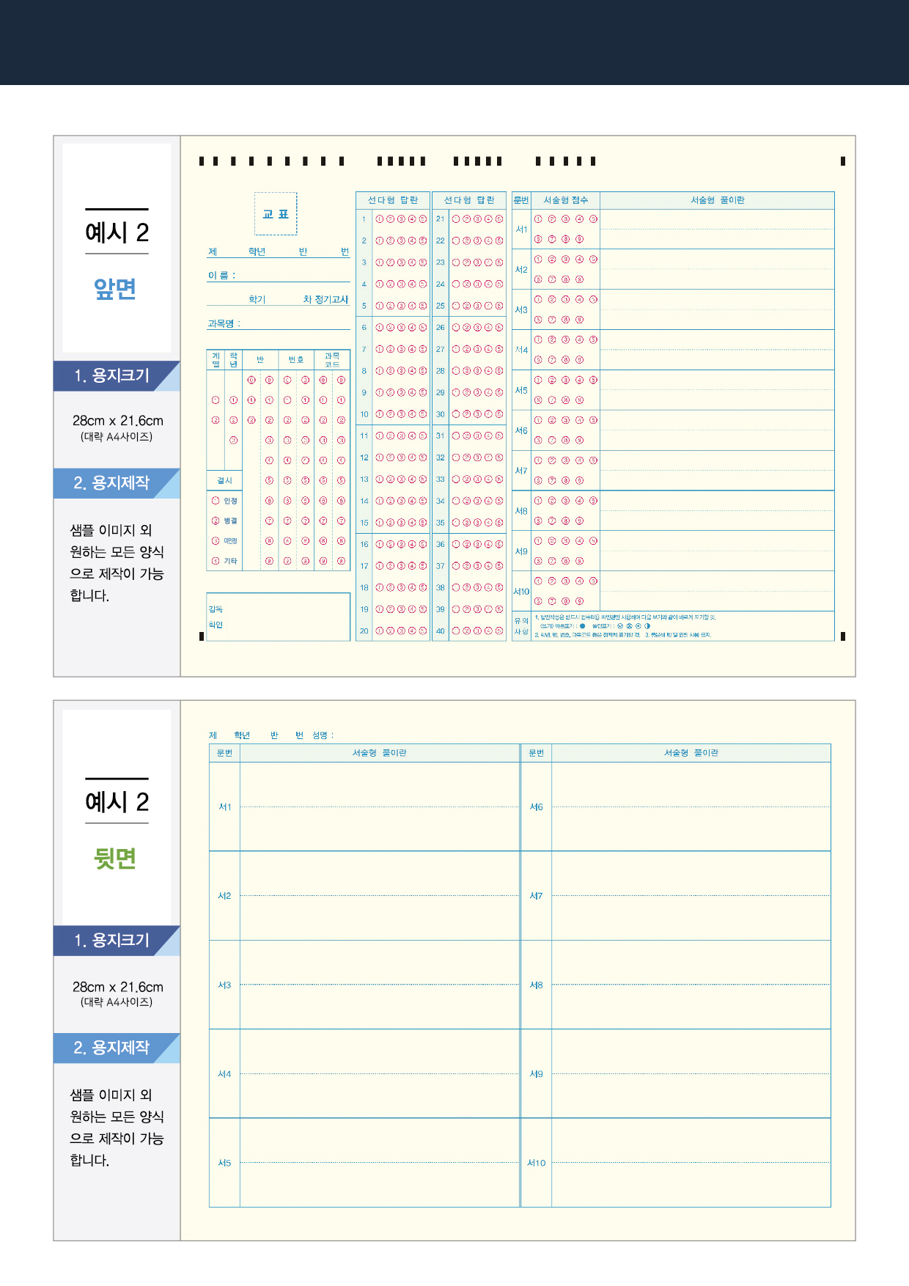Mark bubble 5 for question 20
This screenshot has width=909, height=1286.
423,631
